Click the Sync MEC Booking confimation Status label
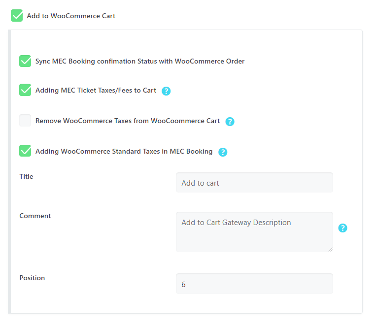This screenshot has width=375, height=325. click(x=140, y=62)
